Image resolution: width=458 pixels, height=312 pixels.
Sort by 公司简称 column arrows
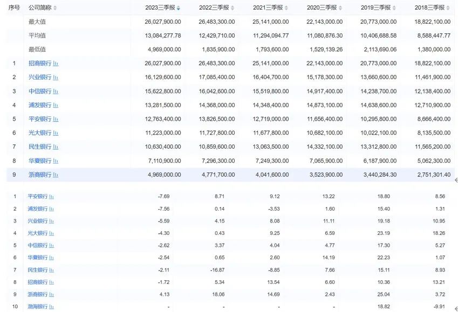[55, 8]
